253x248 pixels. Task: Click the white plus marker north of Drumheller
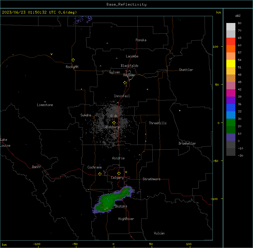click(180, 110)
